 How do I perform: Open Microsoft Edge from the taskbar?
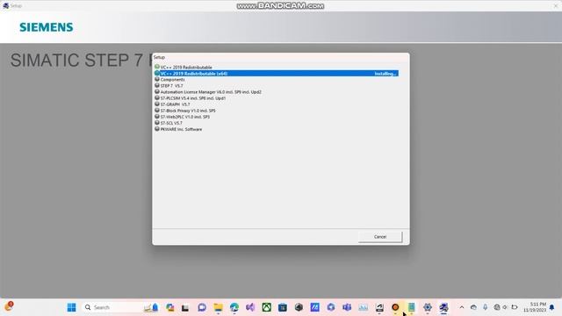(x=234, y=307)
